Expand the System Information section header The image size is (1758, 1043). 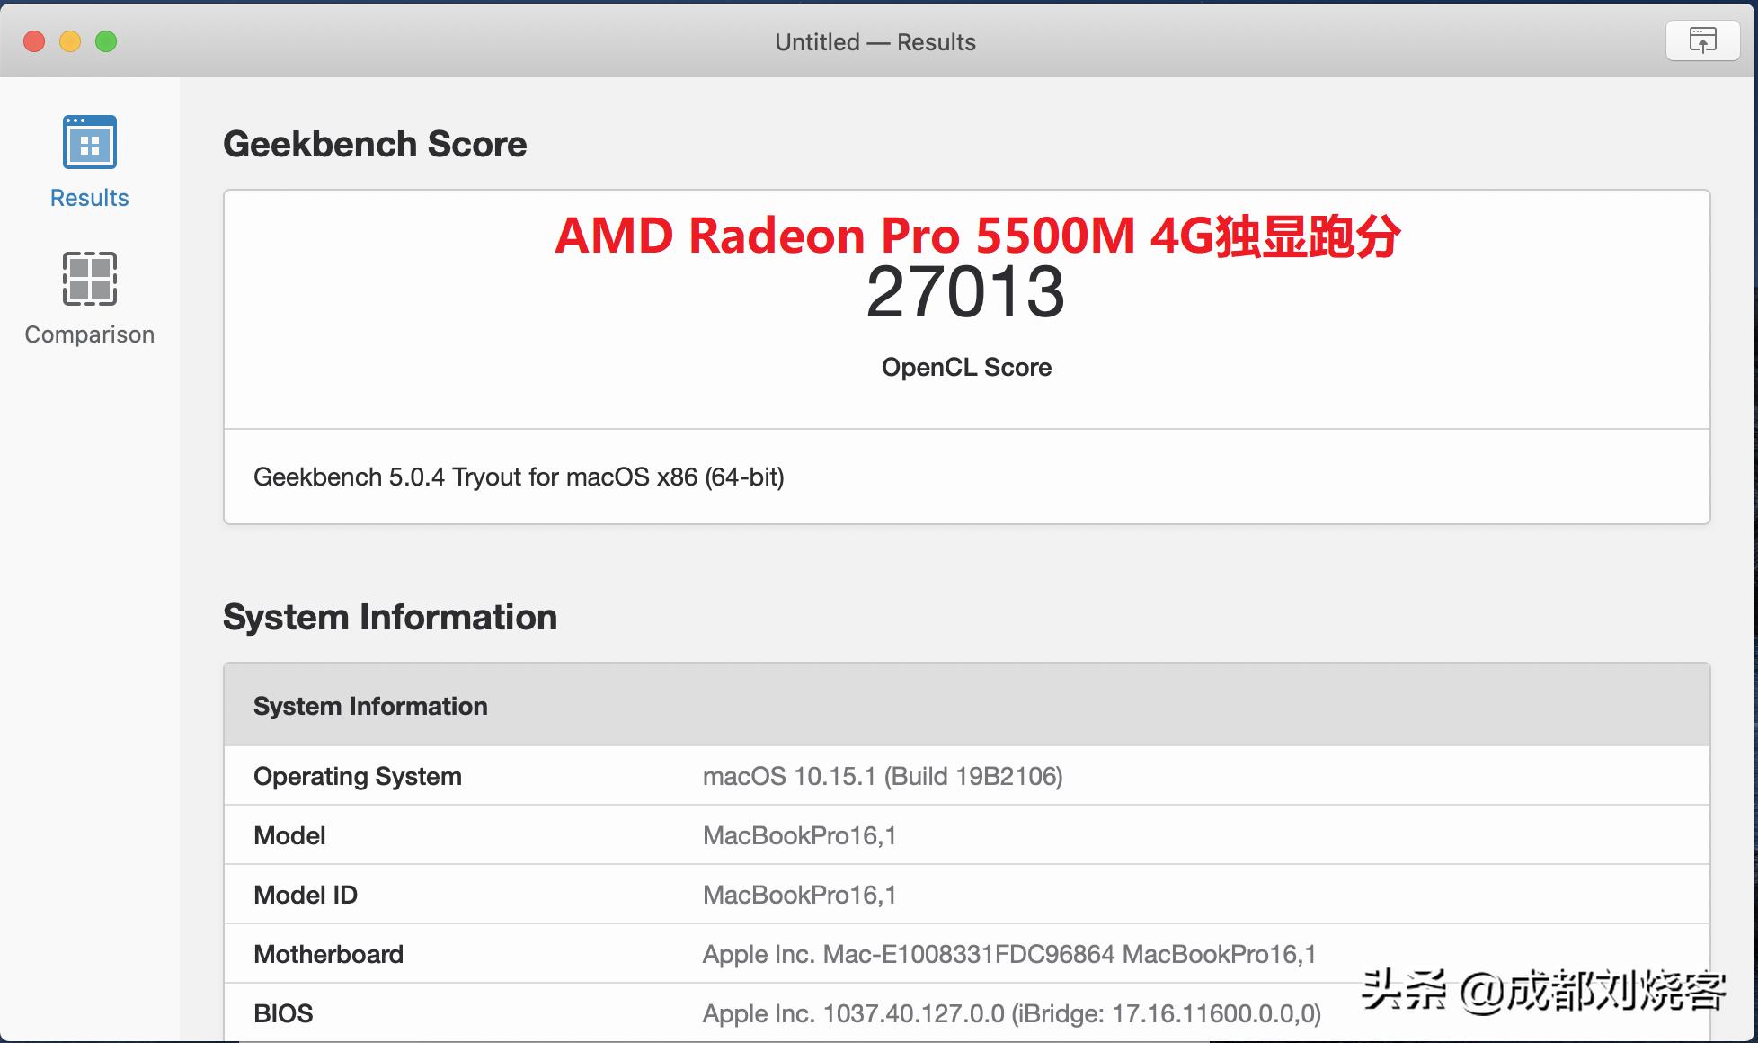tap(390, 617)
